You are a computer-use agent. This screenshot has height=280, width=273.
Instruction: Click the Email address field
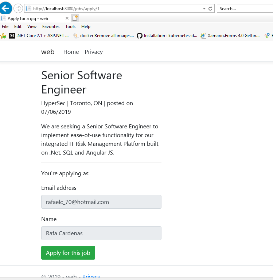coord(101,202)
